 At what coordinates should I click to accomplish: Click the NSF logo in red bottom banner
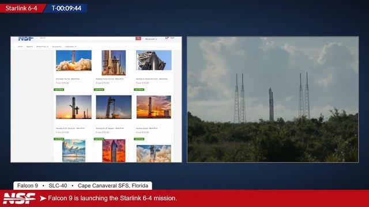click(19, 198)
